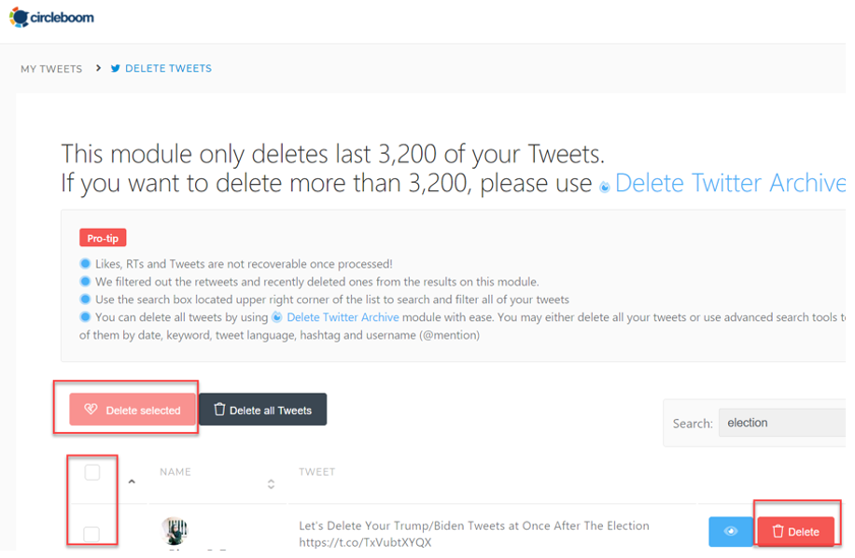The height and width of the screenshot is (558, 855).
Task: Click the search field containing 'election'
Action: (784, 422)
